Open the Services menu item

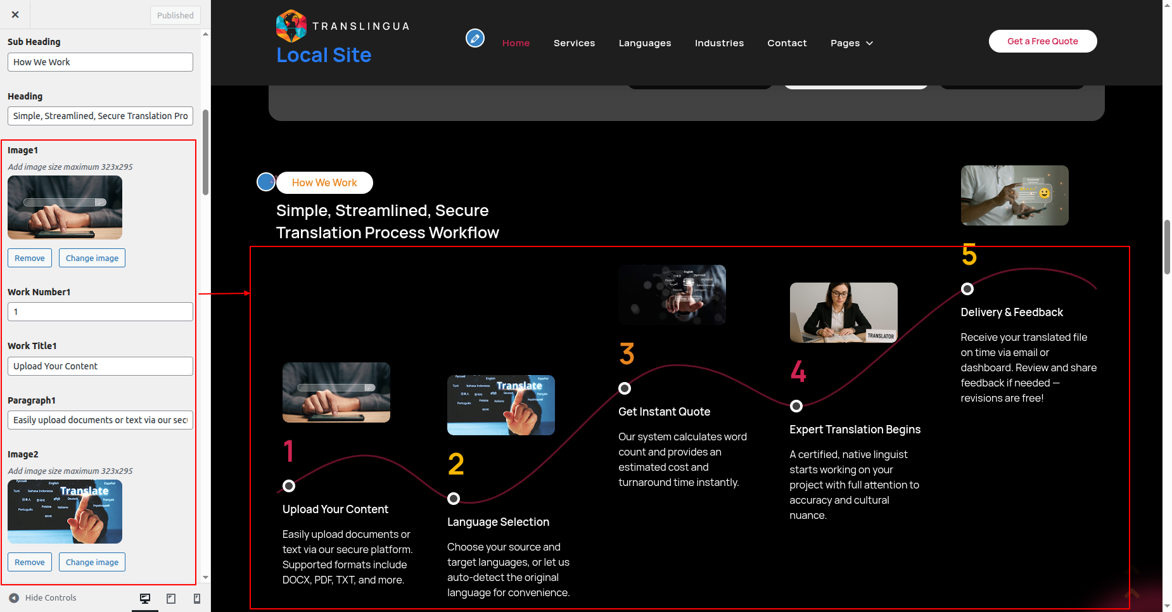click(574, 43)
